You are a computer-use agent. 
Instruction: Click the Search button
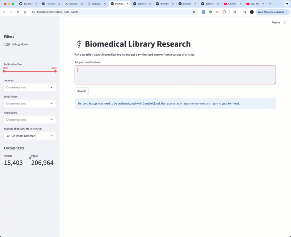click(x=81, y=91)
